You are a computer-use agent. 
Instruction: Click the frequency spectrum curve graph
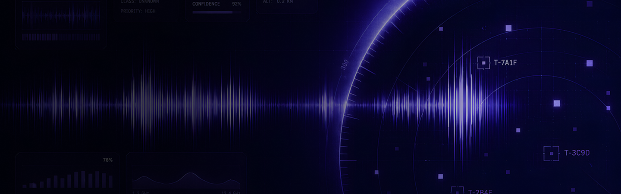[x=186, y=181]
